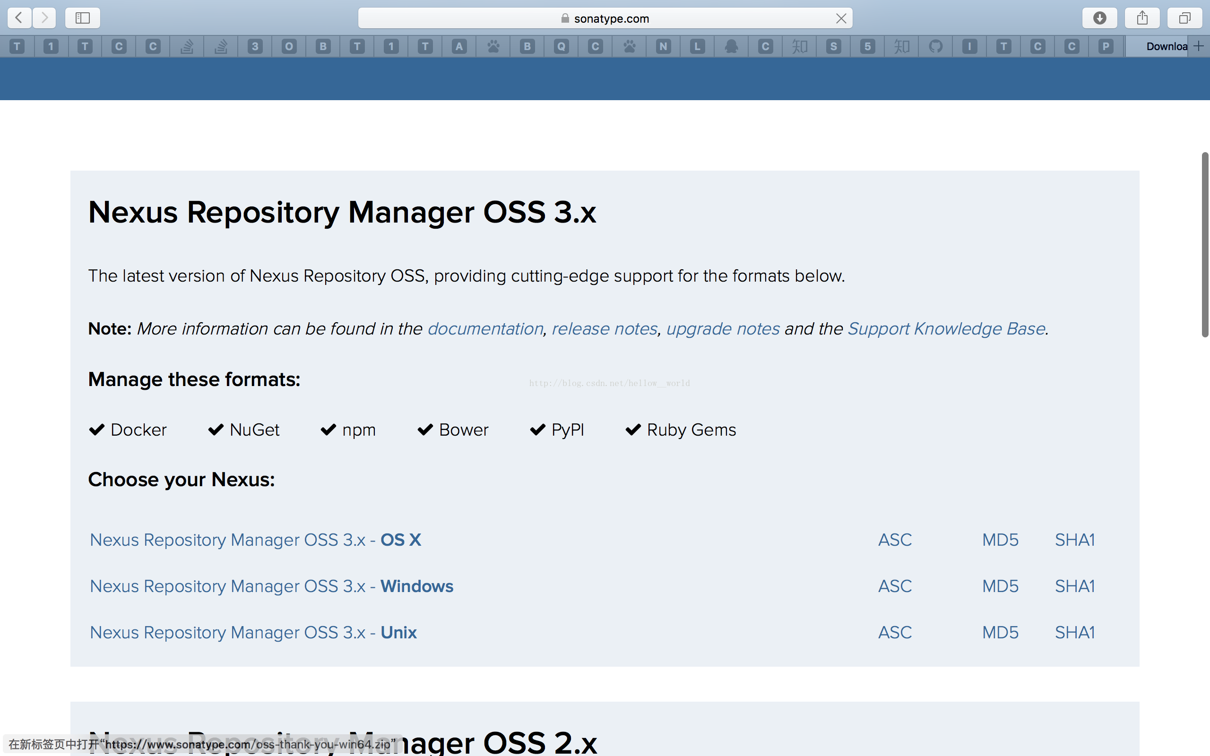
Task: Switch to the tab labeled O
Action: (289, 46)
